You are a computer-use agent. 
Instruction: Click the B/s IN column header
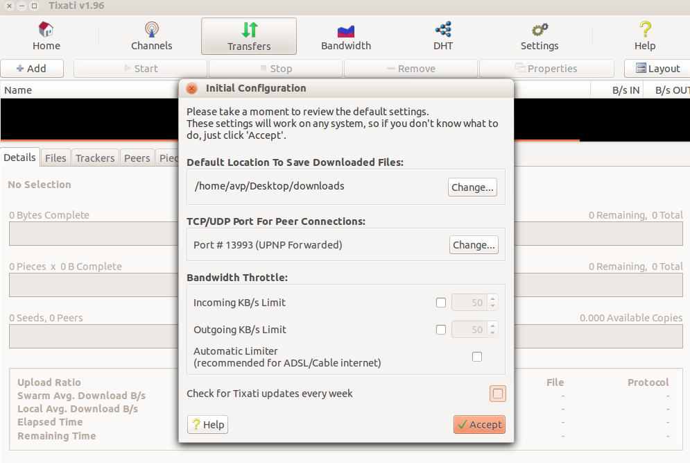click(x=617, y=90)
